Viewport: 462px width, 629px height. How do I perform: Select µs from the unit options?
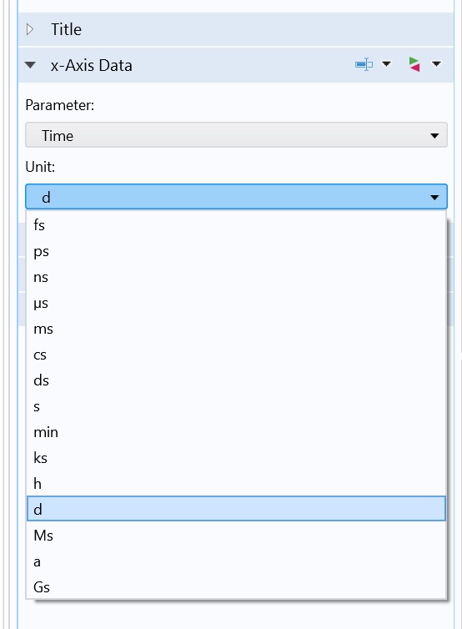tap(236, 303)
